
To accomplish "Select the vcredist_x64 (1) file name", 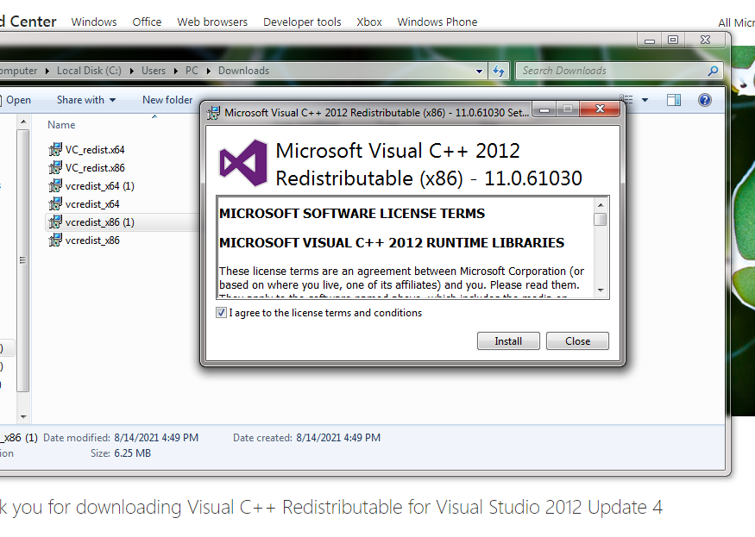I will pyautogui.click(x=100, y=186).
